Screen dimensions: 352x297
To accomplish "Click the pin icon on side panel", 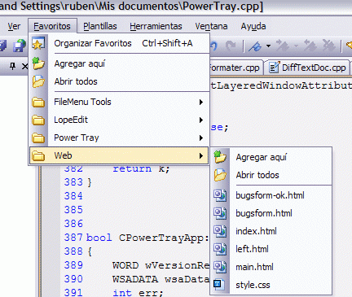I will 12,66.
